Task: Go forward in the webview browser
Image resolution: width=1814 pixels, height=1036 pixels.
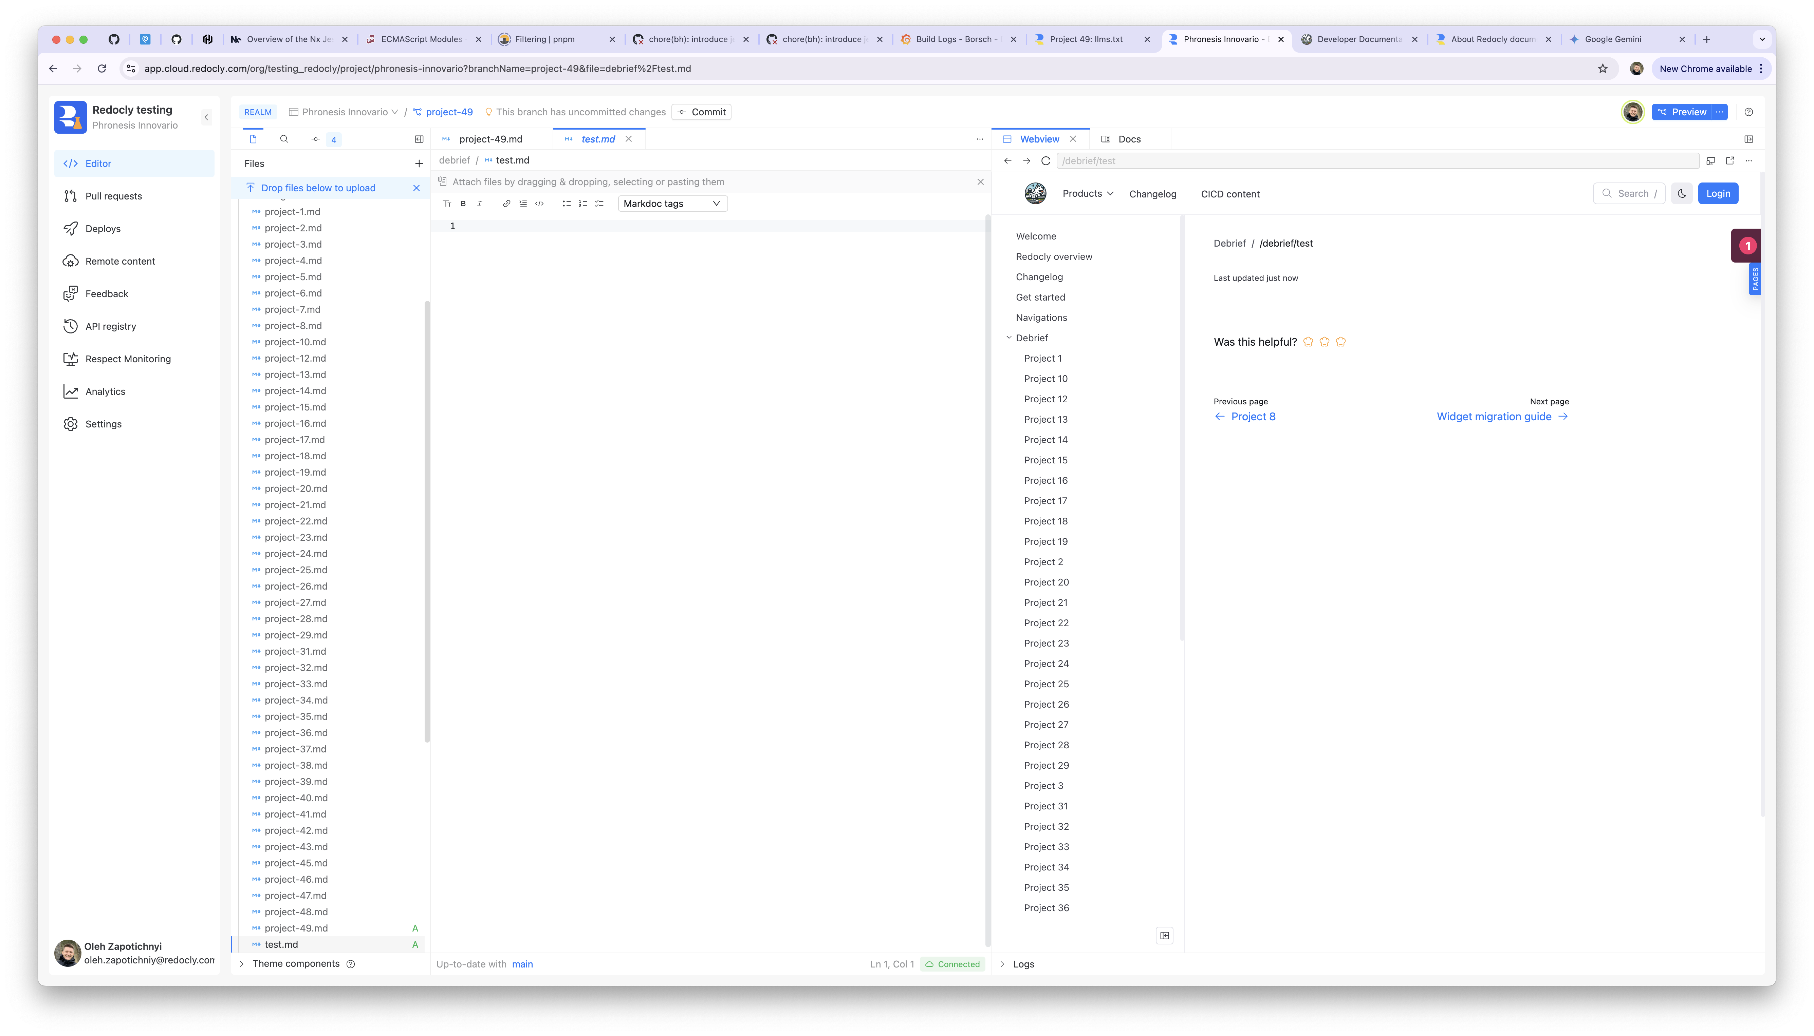Action: 1026,161
